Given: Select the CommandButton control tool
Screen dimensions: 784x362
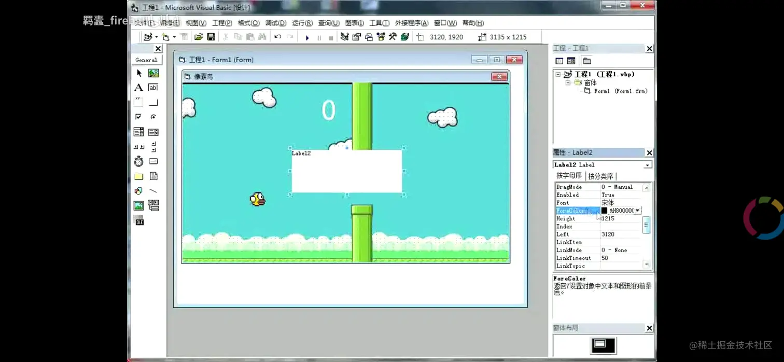Looking at the screenshot, I should click(153, 102).
